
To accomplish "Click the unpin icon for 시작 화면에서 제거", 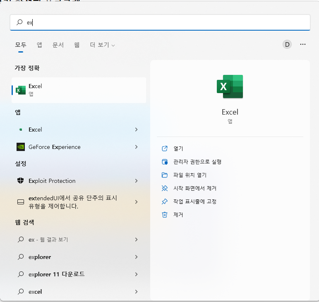I will [165, 188].
